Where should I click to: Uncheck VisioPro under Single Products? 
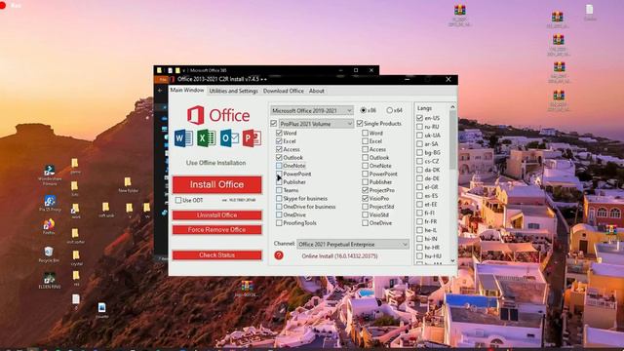tap(365, 198)
